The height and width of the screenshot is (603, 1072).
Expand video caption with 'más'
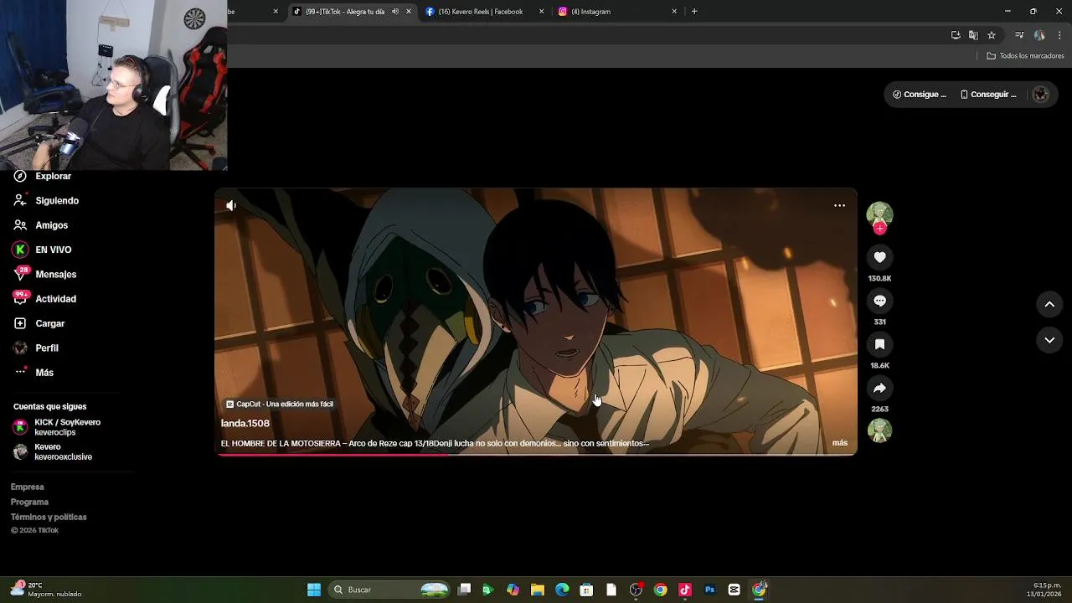click(x=840, y=443)
